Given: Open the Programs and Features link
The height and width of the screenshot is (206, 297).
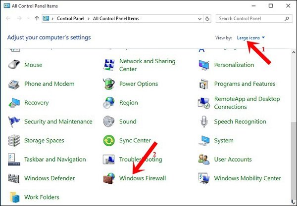Looking at the screenshot, I should (245, 84).
